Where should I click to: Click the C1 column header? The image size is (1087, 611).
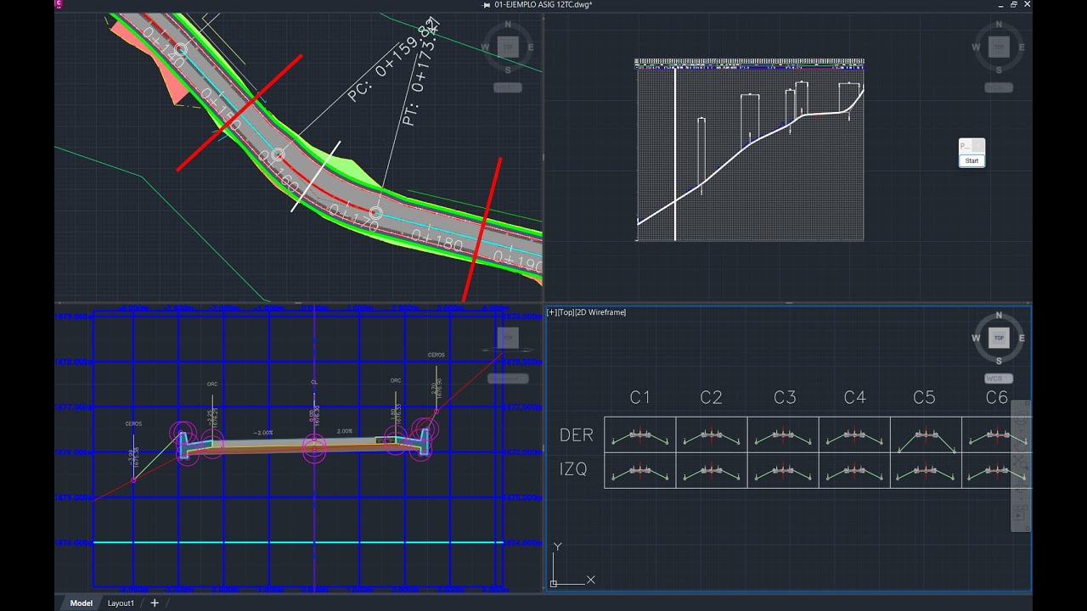[x=640, y=397]
